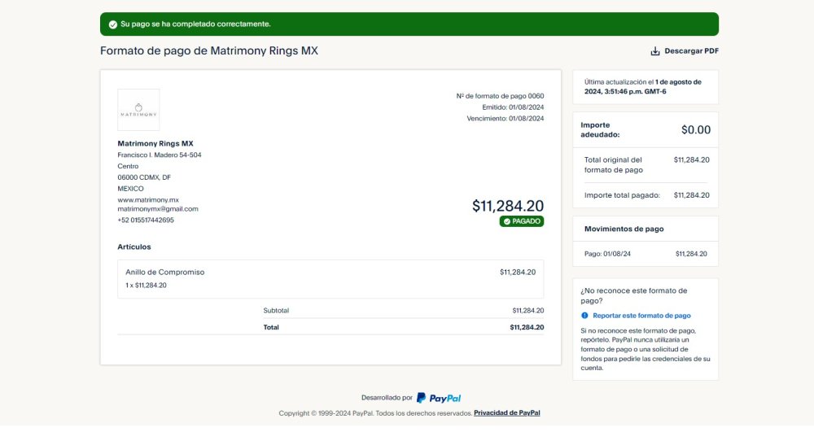Click the green success checkmark icon

tap(112, 24)
